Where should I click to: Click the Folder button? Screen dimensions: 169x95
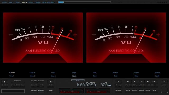pyautogui.click(x=128, y=85)
